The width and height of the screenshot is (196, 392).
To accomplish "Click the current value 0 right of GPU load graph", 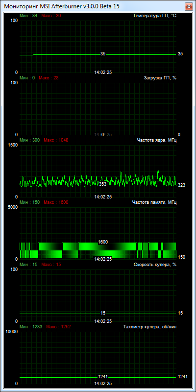I will pyautogui.click(x=179, y=135).
